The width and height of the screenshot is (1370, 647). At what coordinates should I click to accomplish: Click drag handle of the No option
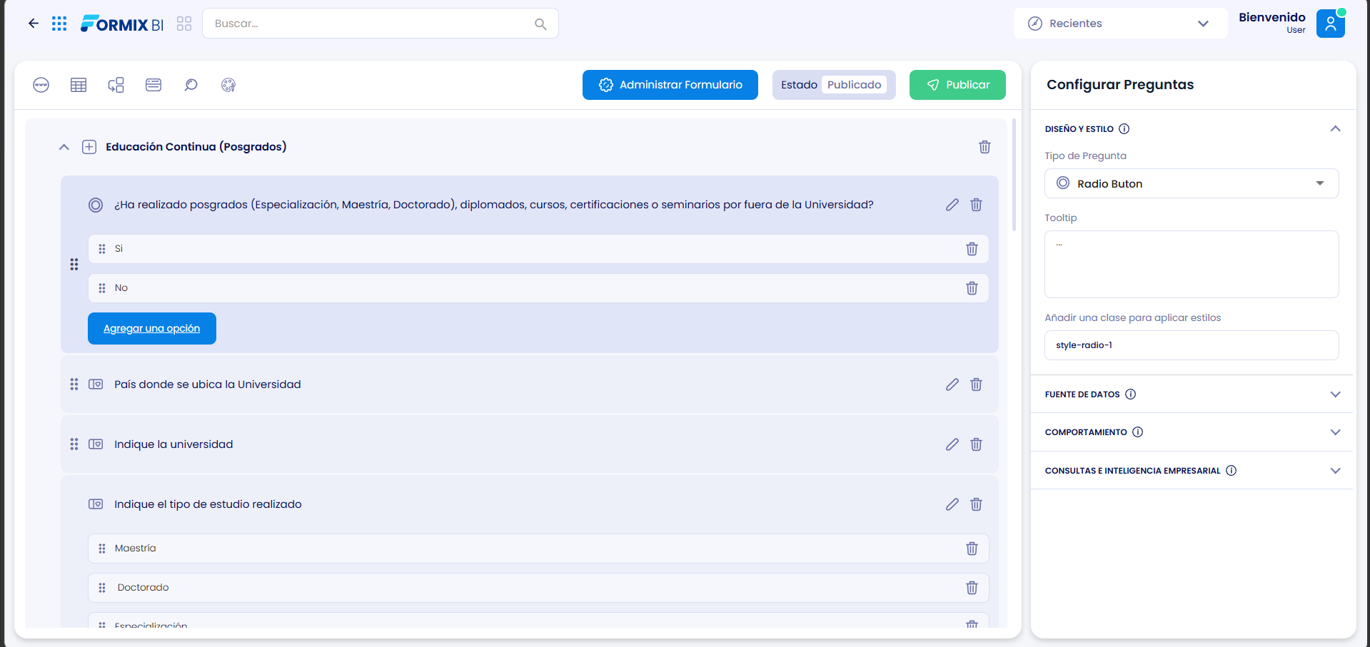point(102,288)
